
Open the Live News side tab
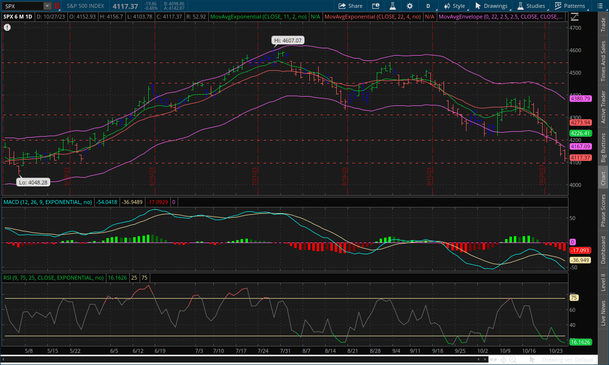pyautogui.click(x=603, y=313)
